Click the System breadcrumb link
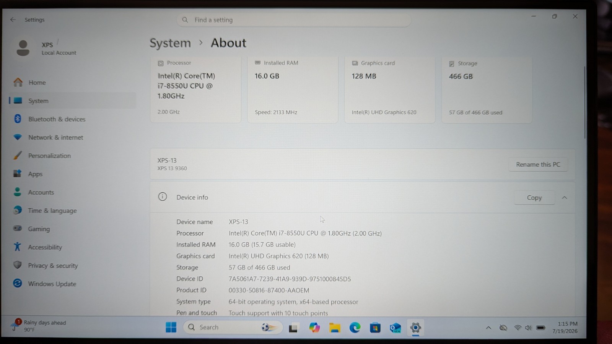This screenshot has height=344, width=612. coord(170,43)
